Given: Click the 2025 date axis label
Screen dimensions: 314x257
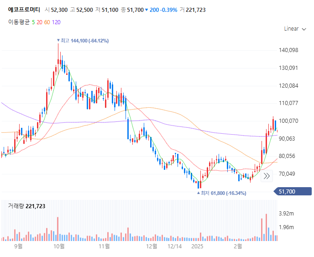Looking at the screenshot, I should point(197,246).
